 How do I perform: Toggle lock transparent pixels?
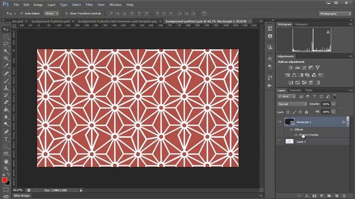(288, 112)
